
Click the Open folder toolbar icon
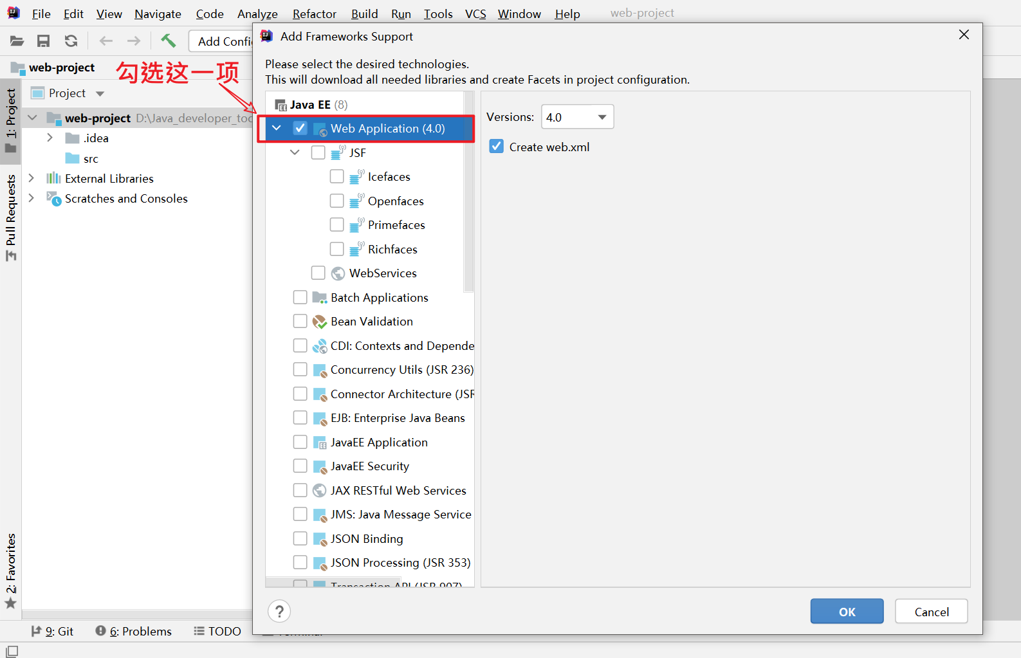tap(17, 41)
